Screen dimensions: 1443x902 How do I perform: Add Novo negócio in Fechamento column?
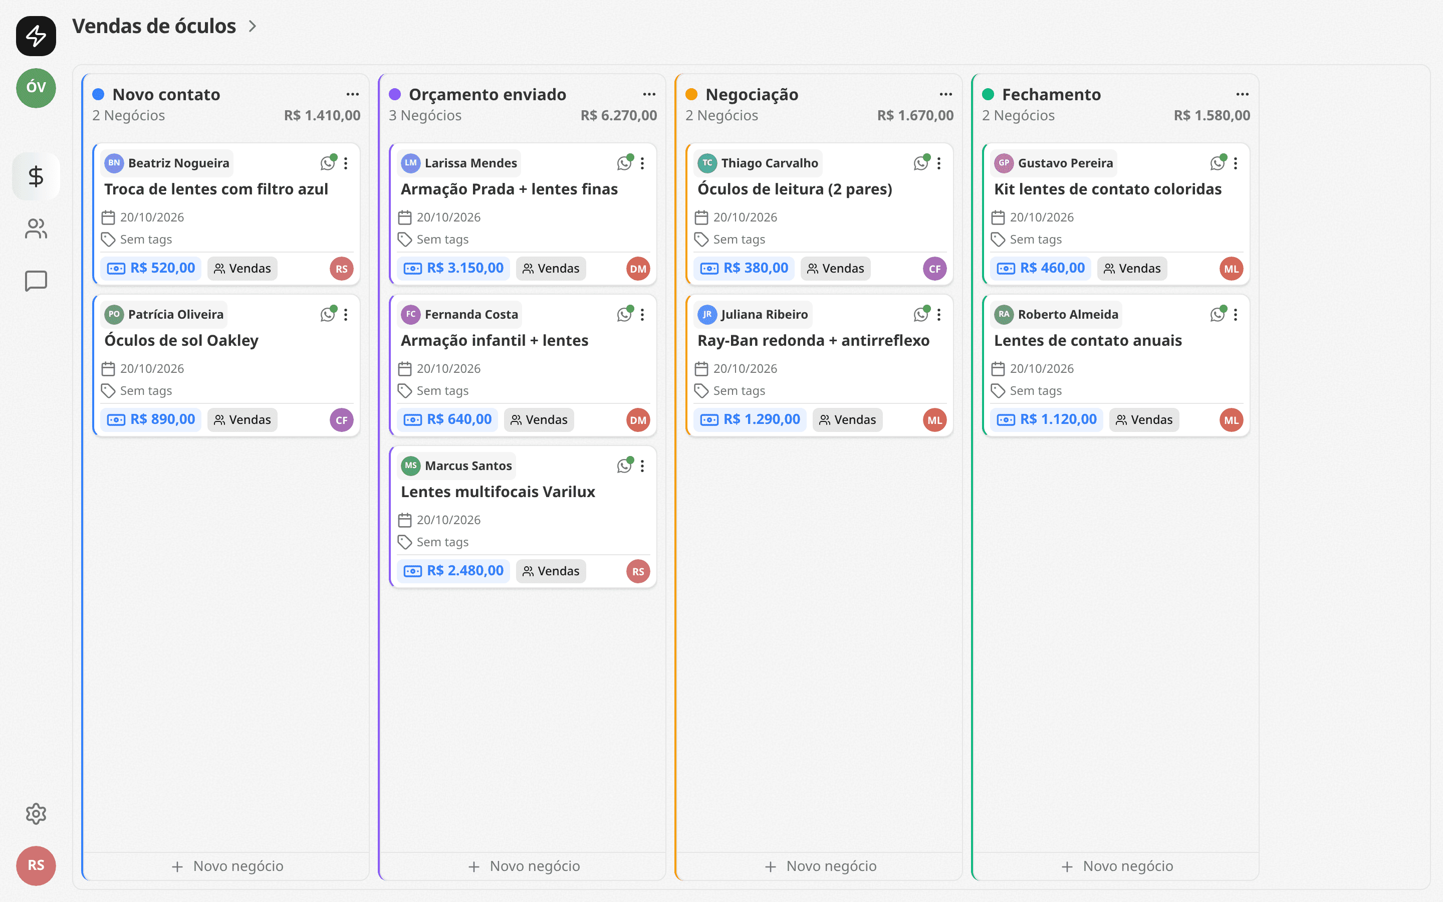tap(1116, 866)
